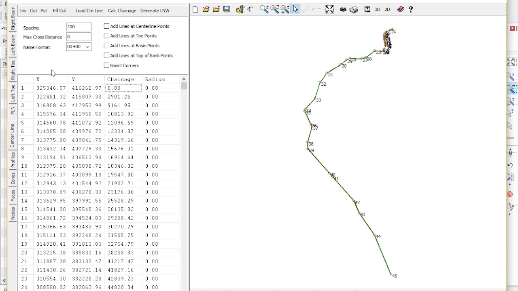This screenshot has width=518, height=291.
Task: Open the Left Toe vertical tab
Action: pyautogui.click(x=13, y=93)
